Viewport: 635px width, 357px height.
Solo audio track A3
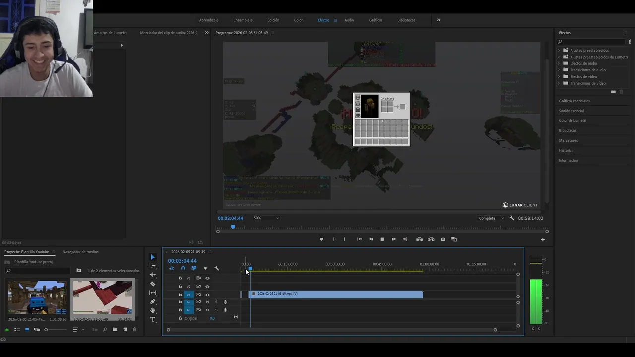coord(216,310)
